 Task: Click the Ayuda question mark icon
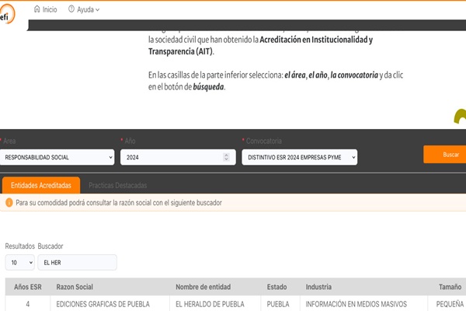click(71, 9)
